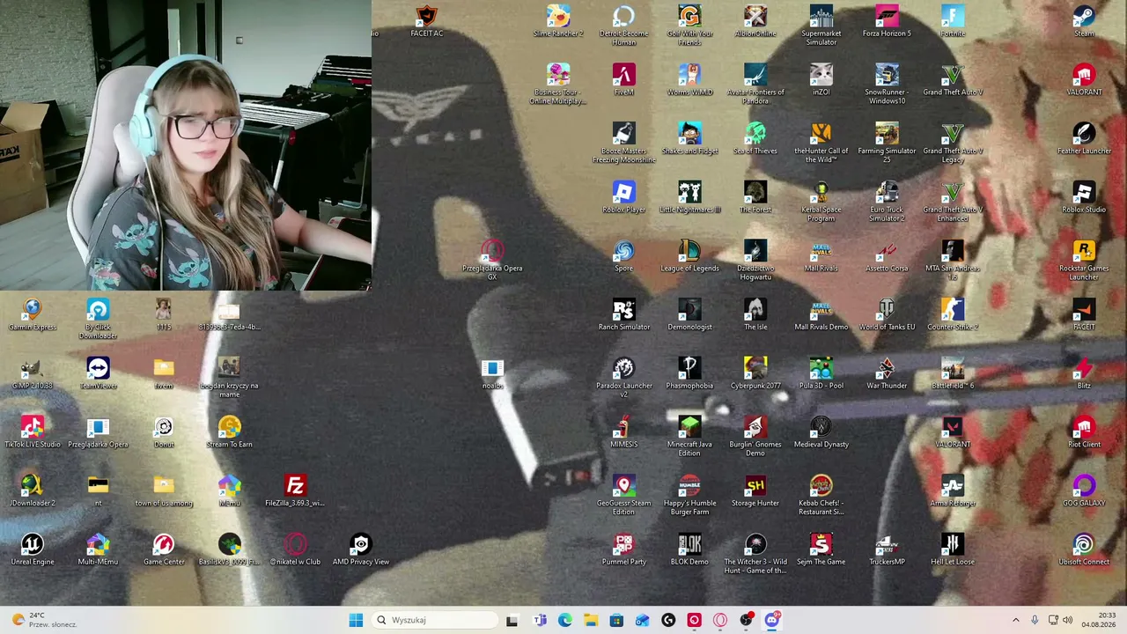Switch to Discord on the taskbar
Screen dimensions: 1127x634
pos(772,620)
